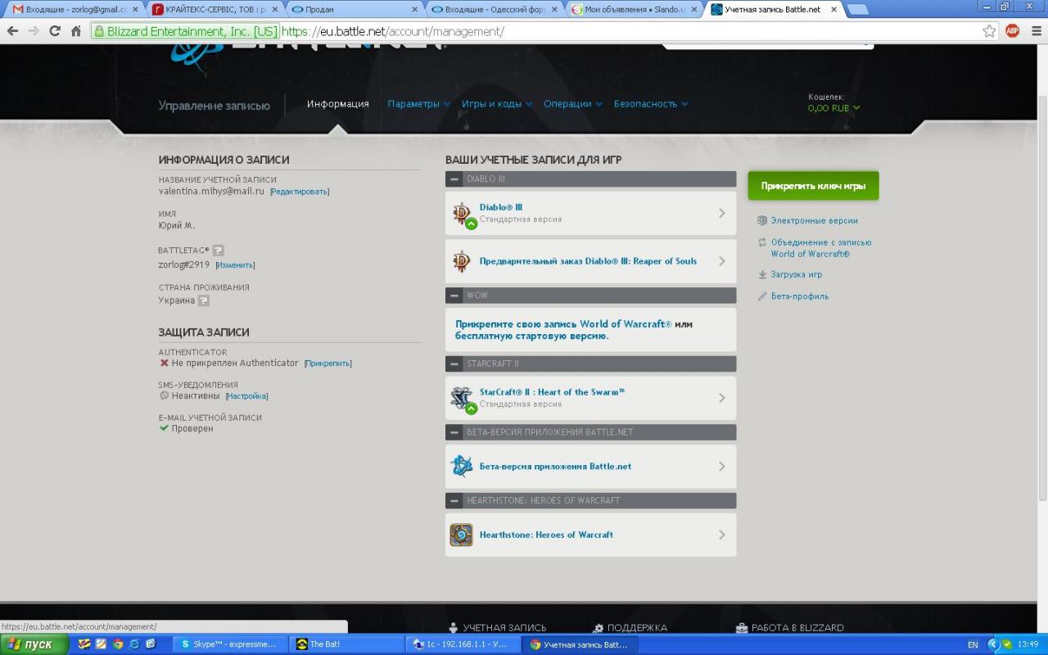The width and height of the screenshot is (1048, 655).
Task: Collapse the WOW section
Action: coord(454,295)
